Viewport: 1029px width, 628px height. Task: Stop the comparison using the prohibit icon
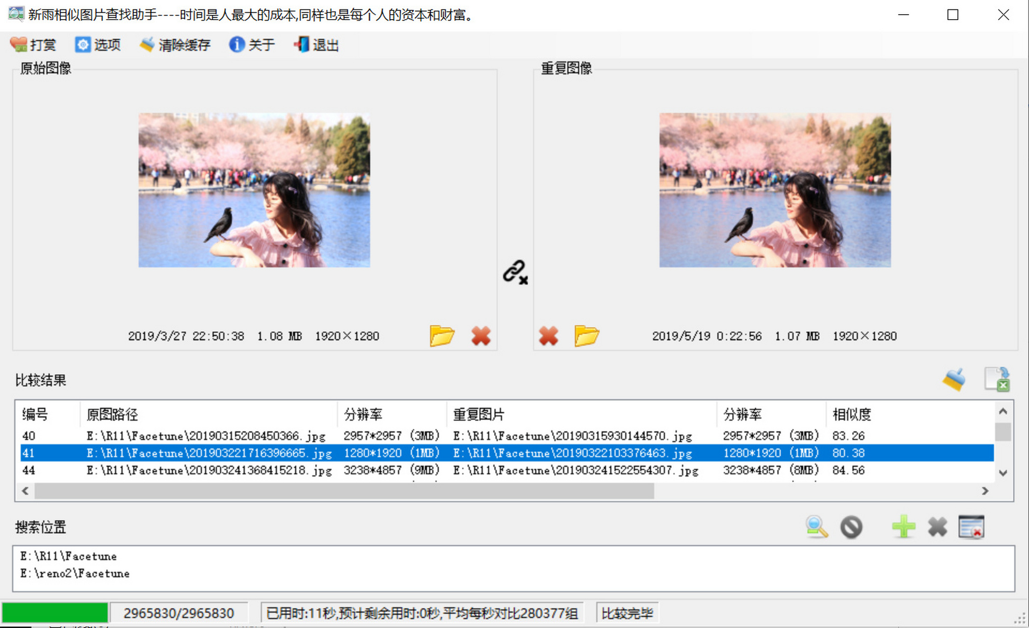point(852,527)
